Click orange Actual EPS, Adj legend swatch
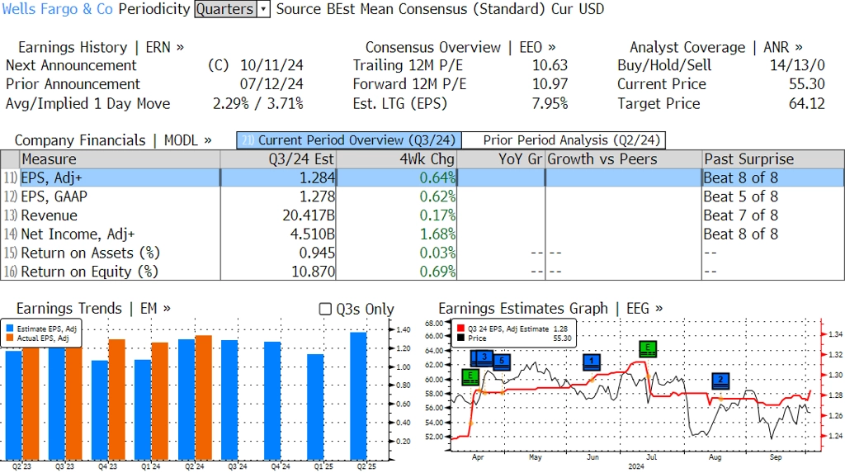The image size is (845, 473). (10, 338)
